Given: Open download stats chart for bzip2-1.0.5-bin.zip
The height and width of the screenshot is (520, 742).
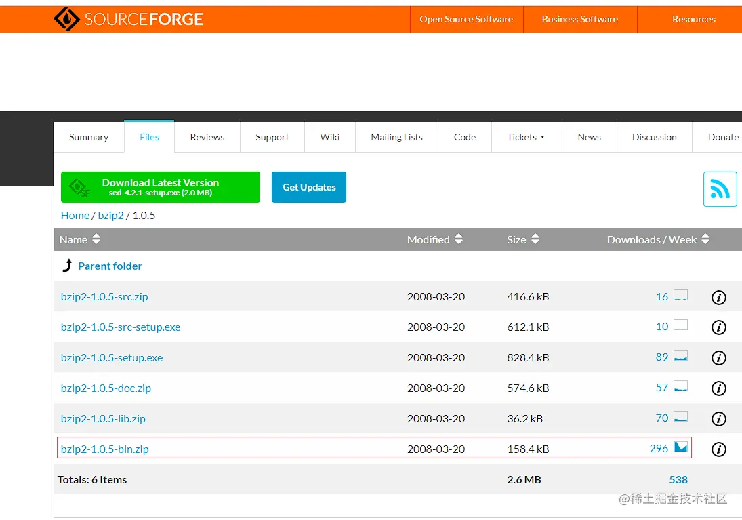Looking at the screenshot, I should point(680,447).
